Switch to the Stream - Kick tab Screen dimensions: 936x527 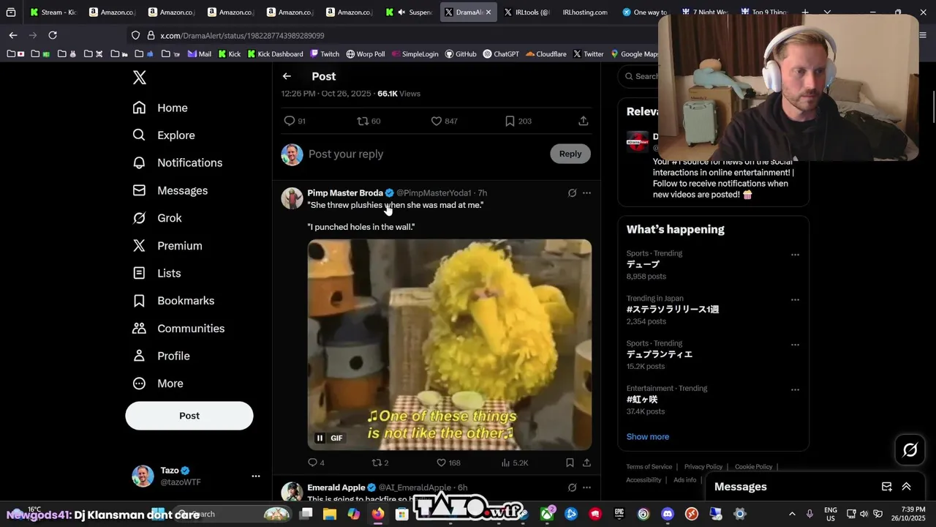click(53, 12)
